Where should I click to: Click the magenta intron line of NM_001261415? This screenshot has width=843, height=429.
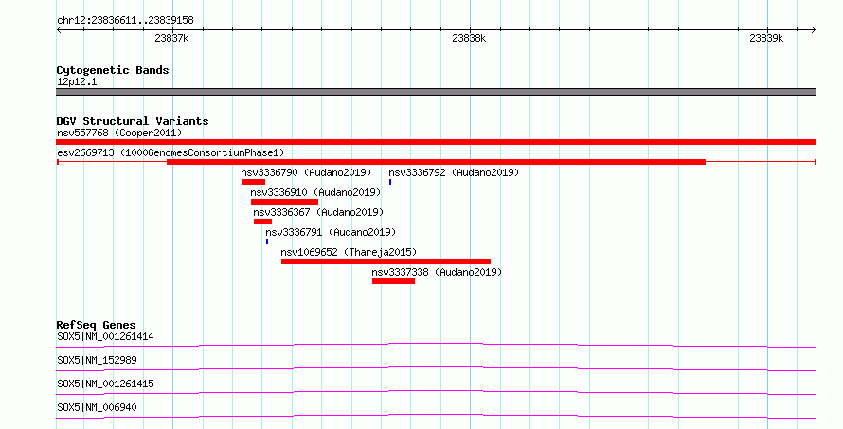point(436,392)
